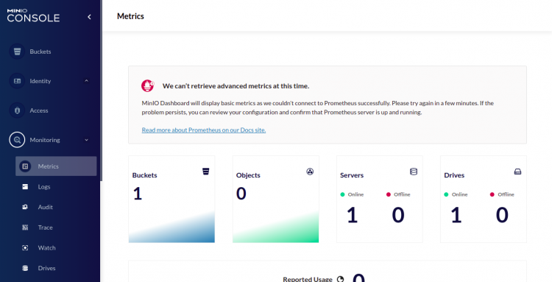Open the Read more about Prometheus link

(x=204, y=130)
